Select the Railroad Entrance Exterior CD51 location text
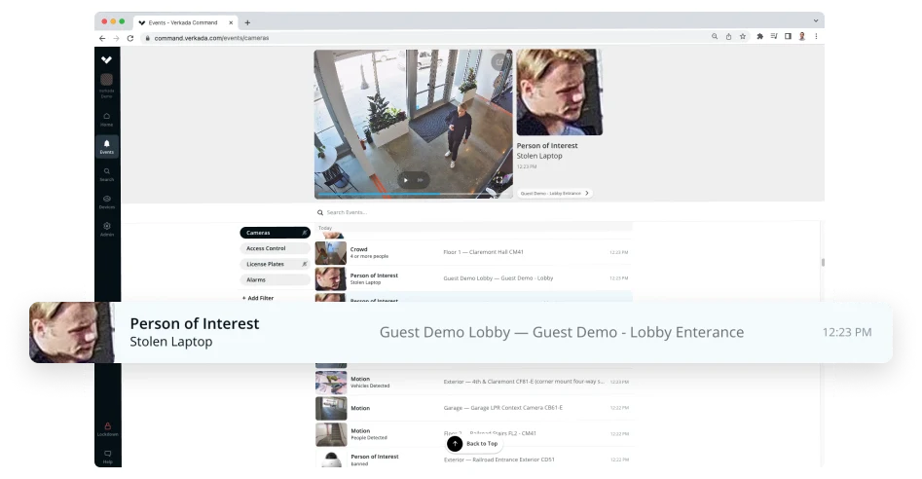Image resolution: width=922 pixels, height=479 pixels. pyautogui.click(x=499, y=460)
